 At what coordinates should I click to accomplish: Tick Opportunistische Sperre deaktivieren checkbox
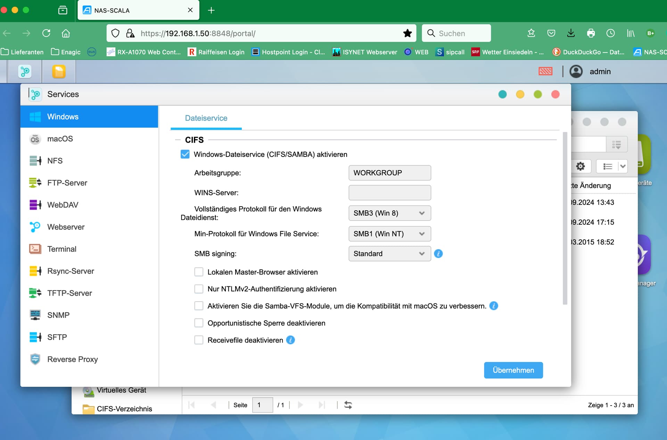[x=199, y=323]
